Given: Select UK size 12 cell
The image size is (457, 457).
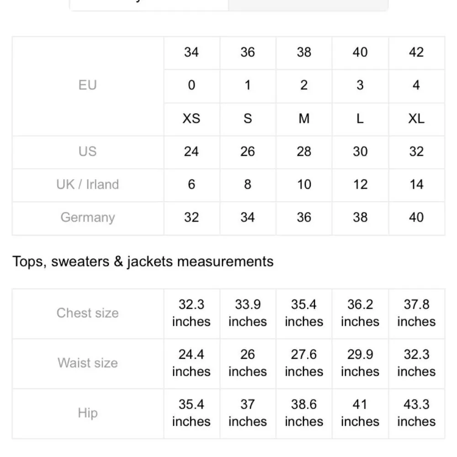Looking at the screenshot, I should pos(360,185).
